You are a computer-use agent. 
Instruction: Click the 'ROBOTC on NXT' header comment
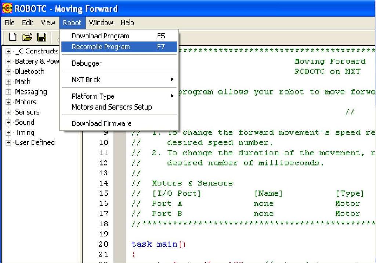(x=327, y=71)
